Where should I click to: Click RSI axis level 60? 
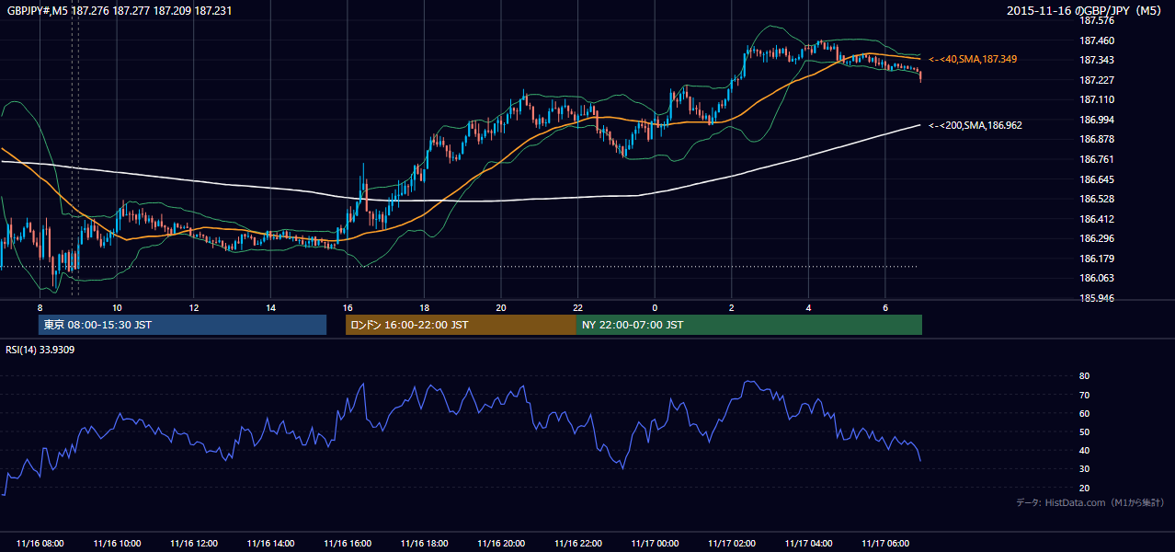pos(1084,413)
